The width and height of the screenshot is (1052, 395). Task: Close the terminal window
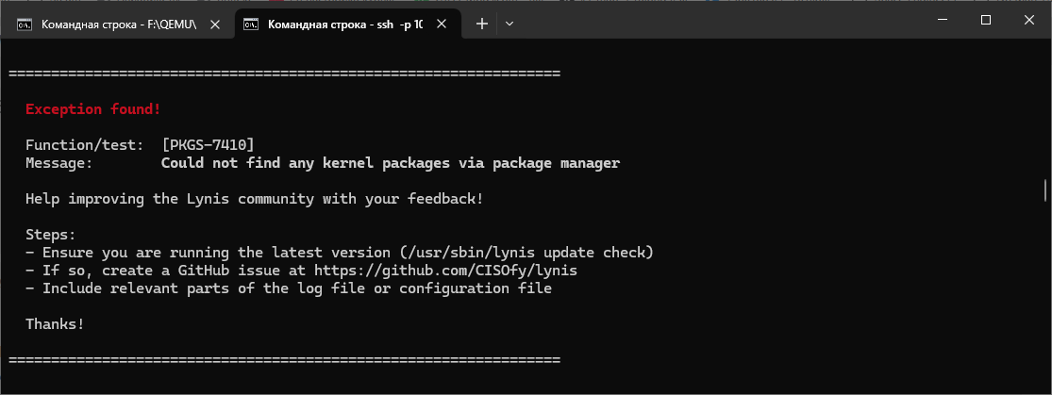pos(1028,20)
